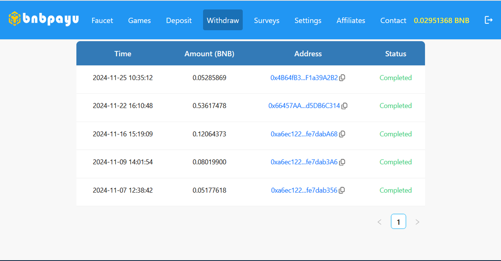Select amount 0.05177618
501x261 pixels.
(x=210, y=191)
